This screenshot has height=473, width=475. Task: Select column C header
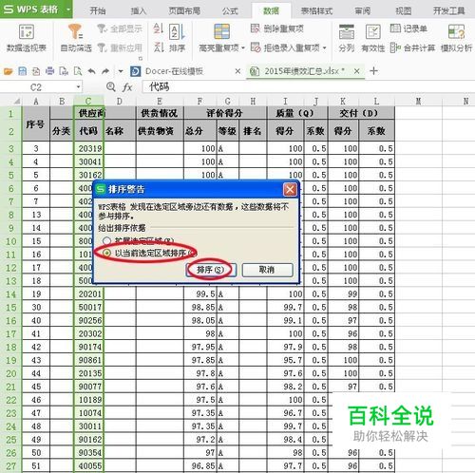[x=88, y=102]
